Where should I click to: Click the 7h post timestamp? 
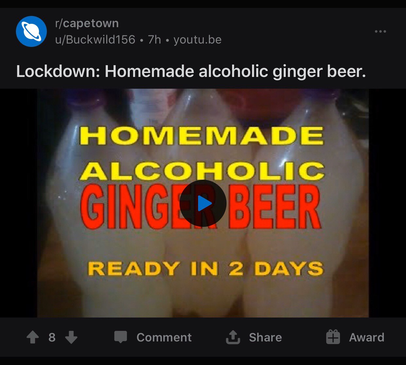(154, 40)
